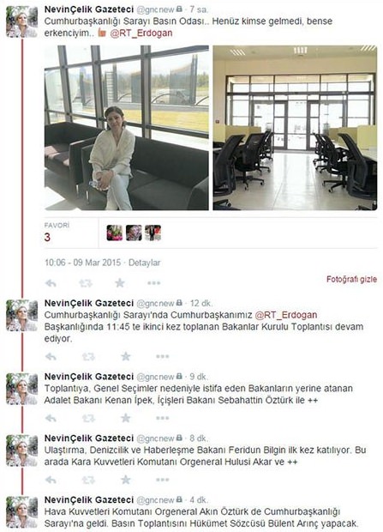Favorite the tweet about Feridun Bilgin
This screenshot has height=532, width=383.
point(126,480)
